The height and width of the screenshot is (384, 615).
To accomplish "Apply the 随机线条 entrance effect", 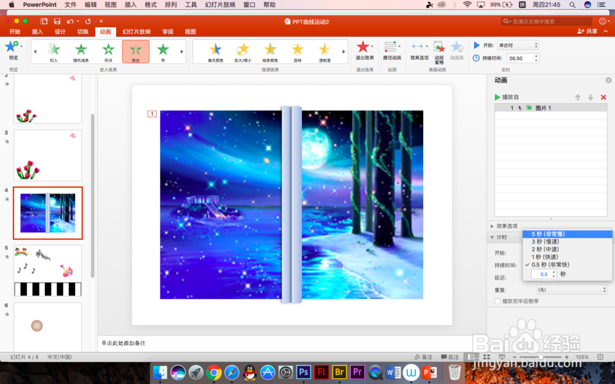I will coord(81,52).
